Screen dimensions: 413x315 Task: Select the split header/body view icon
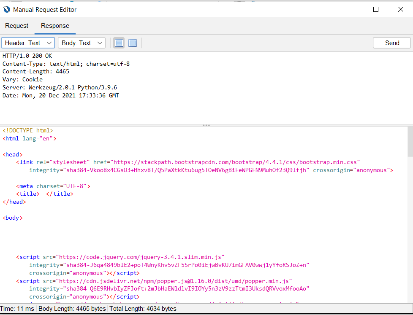pos(119,43)
